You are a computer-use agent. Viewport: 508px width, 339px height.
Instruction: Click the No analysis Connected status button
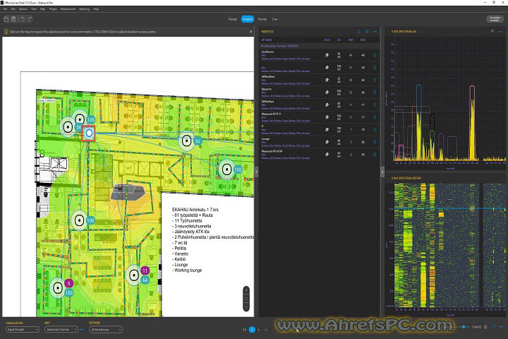495,19
